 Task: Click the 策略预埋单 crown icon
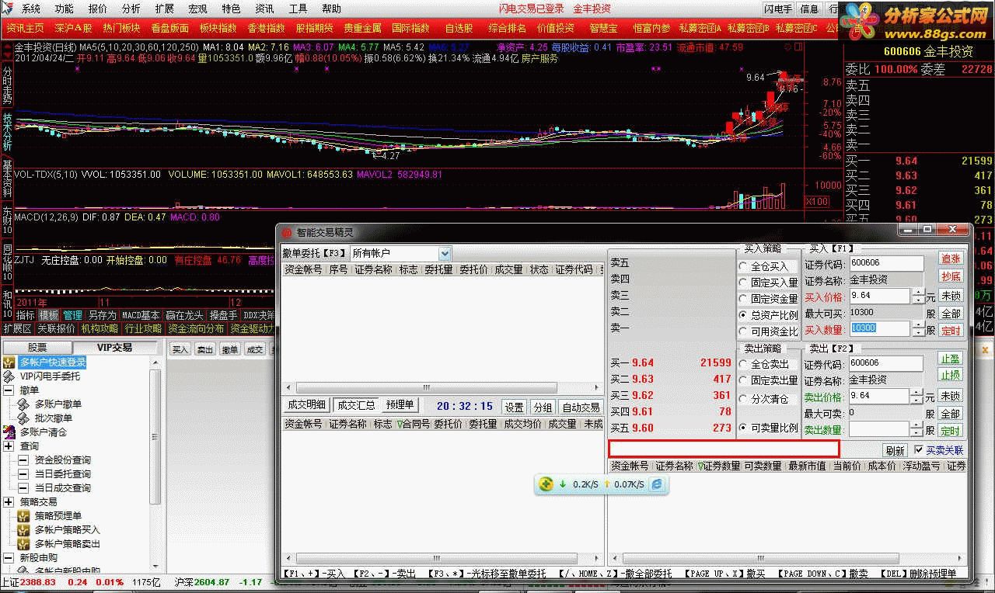pos(24,516)
